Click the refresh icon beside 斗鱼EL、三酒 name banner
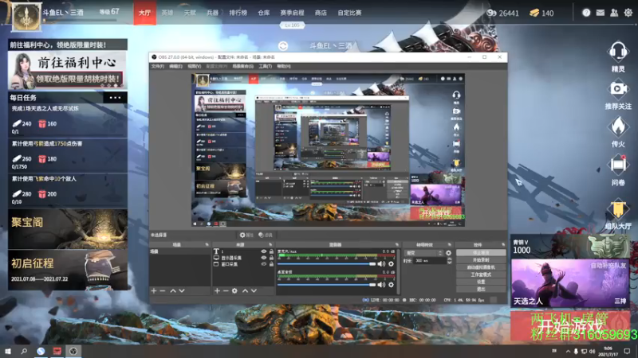This screenshot has width=638, height=358. click(x=283, y=46)
